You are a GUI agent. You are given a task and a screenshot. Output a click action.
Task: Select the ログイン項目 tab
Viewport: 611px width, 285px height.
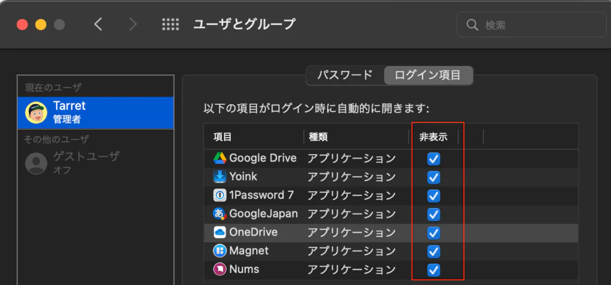click(x=428, y=76)
